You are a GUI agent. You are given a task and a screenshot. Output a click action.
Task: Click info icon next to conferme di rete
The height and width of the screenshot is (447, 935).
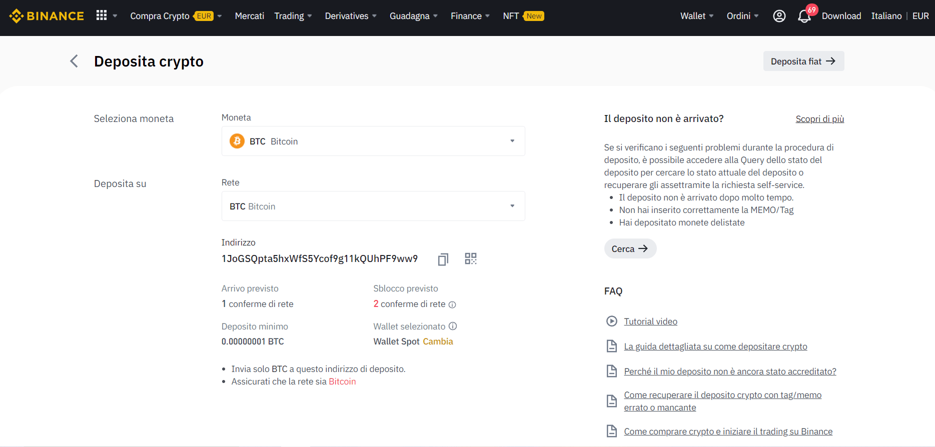[x=452, y=304]
